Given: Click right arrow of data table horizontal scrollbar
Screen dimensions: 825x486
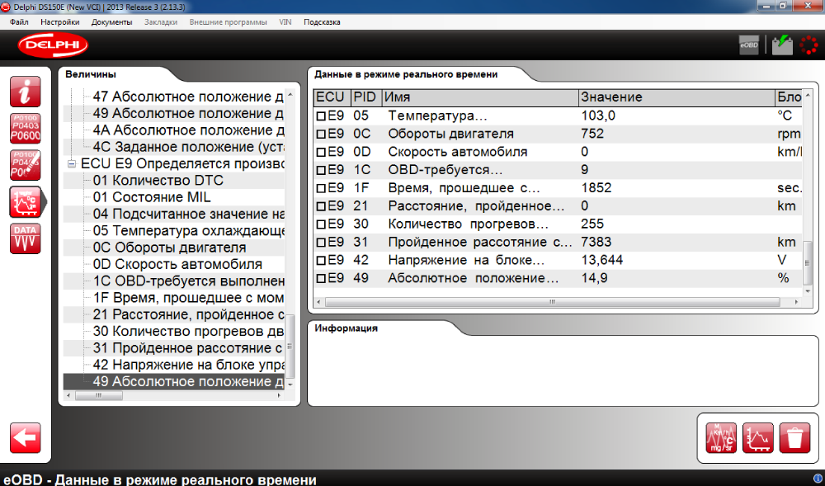Looking at the screenshot, I should 797,302.
